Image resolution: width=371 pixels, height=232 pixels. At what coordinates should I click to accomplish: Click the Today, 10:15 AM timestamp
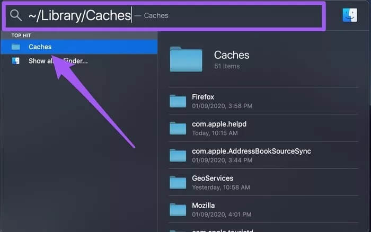click(215, 133)
